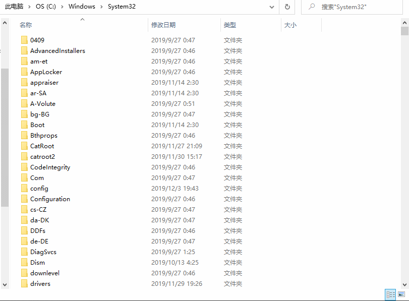This screenshot has width=409, height=301.
Task: Expand chevron after Windows breadcrumb
Action: tap(101, 7)
